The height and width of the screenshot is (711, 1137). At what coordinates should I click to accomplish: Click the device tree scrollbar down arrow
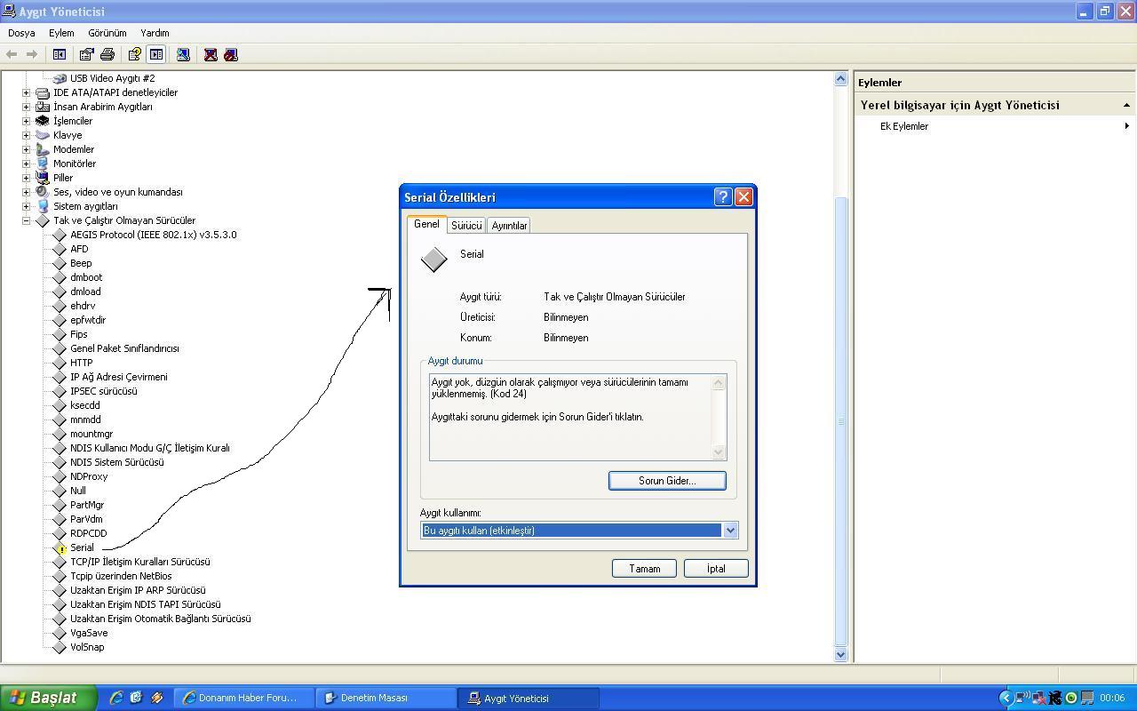coord(840,655)
